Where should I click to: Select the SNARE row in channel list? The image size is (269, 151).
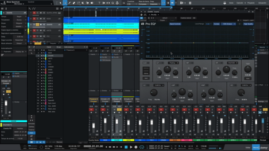(x=50, y=56)
